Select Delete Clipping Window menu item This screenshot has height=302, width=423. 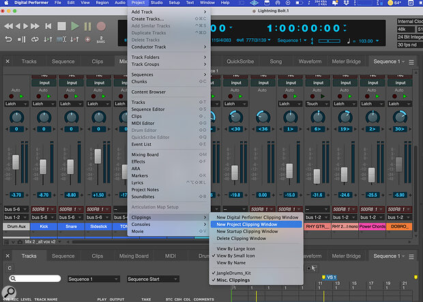[255, 238]
